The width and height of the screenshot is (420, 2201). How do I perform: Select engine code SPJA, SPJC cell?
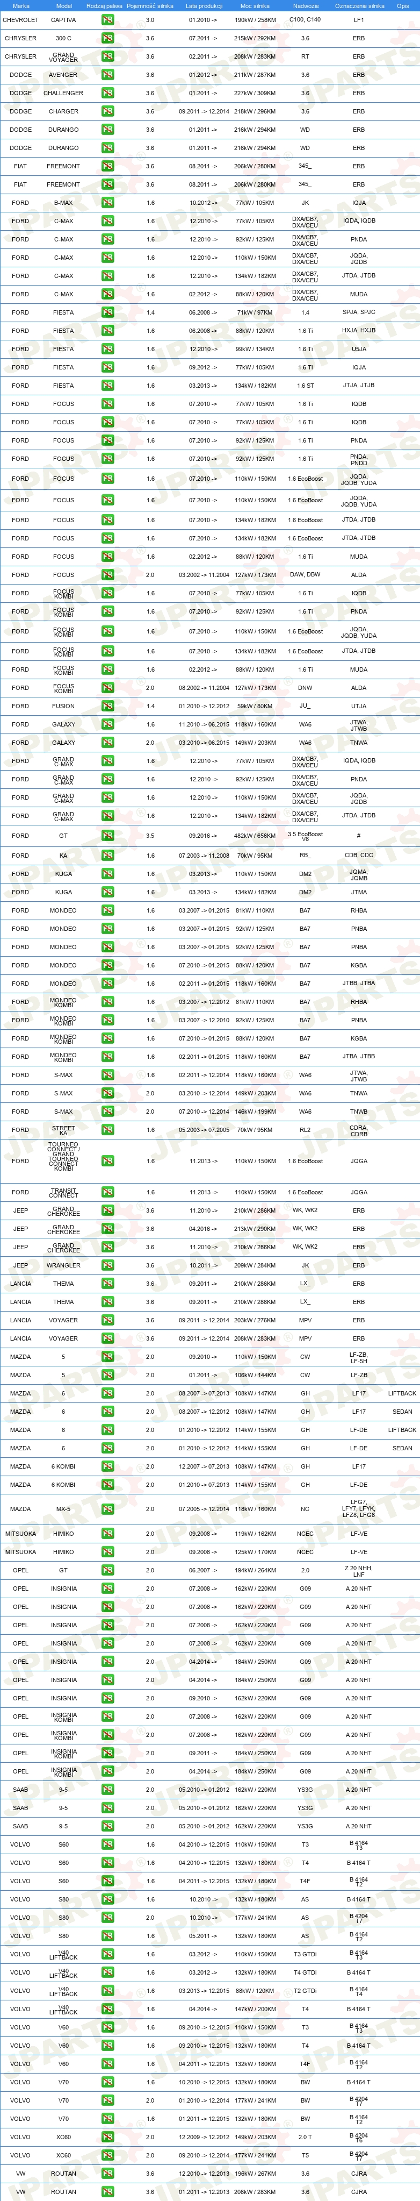[359, 313]
